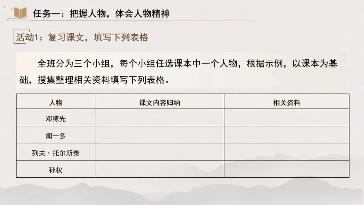
Task: Click the 邓稼先 name cell
Action: point(56,118)
